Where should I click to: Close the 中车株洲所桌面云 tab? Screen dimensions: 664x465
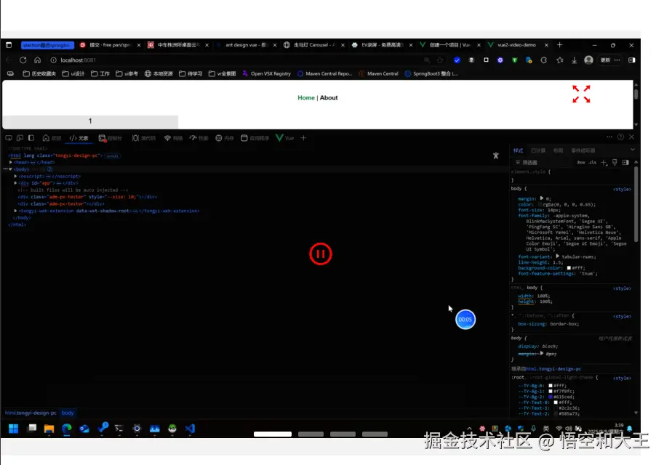click(x=207, y=45)
